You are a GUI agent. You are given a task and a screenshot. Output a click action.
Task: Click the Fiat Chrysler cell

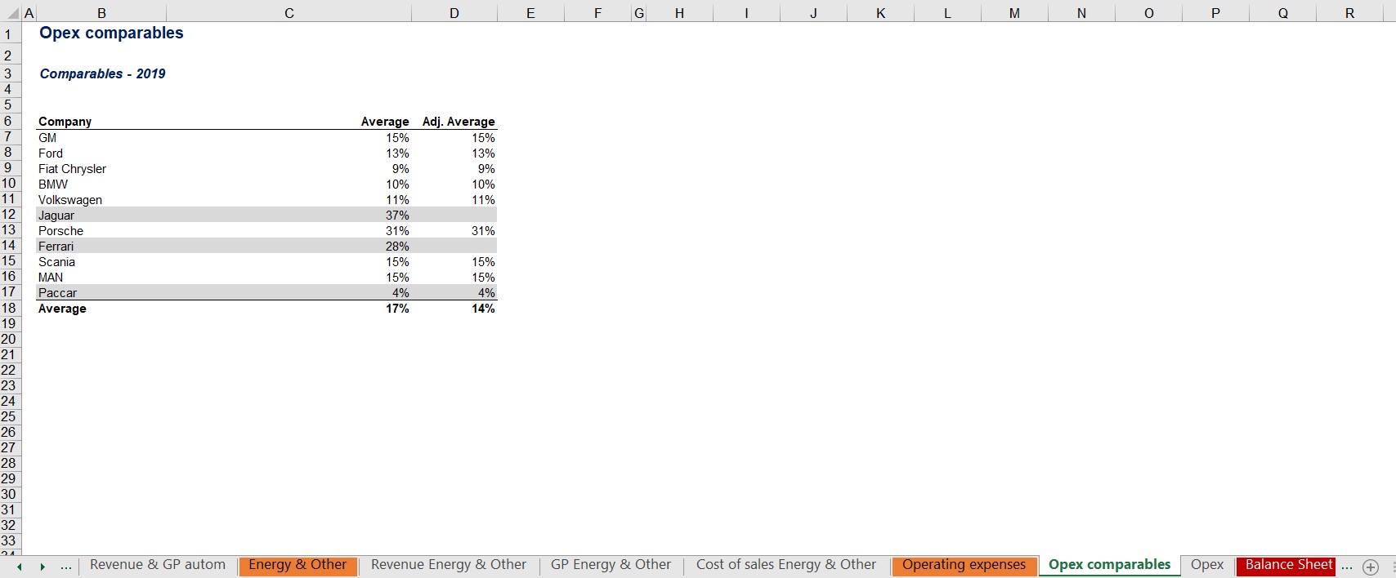[72, 169]
